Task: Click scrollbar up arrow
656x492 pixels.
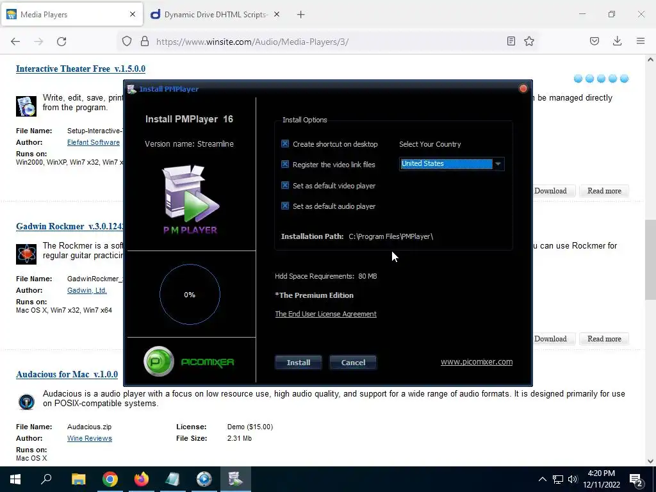Action: click(x=650, y=60)
